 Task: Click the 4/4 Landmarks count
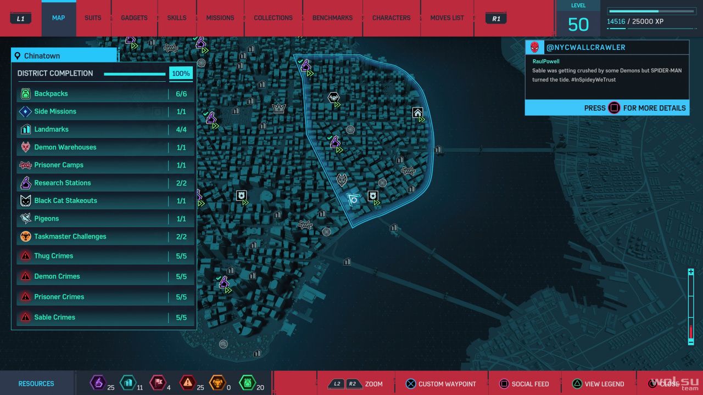[181, 129]
